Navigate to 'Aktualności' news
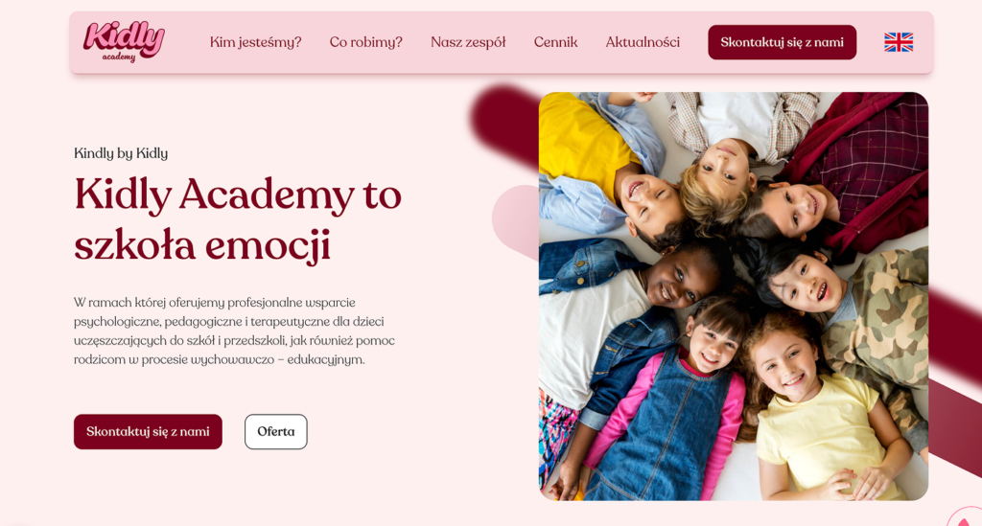This screenshot has height=526, width=982. (643, 42)
